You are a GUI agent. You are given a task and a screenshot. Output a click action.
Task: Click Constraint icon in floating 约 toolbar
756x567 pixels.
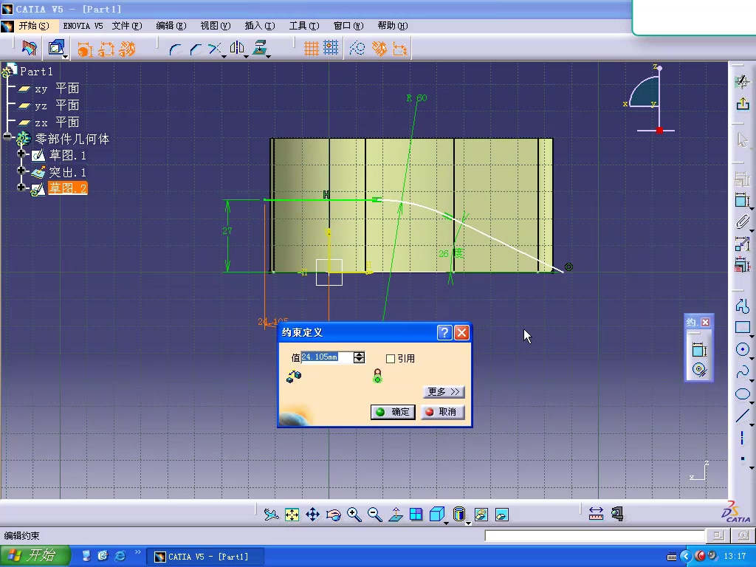pyautogui.click(x=699, y=349)
